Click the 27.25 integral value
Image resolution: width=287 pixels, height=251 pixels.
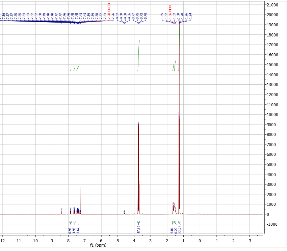pyautogui.click(x=179, y=230)
